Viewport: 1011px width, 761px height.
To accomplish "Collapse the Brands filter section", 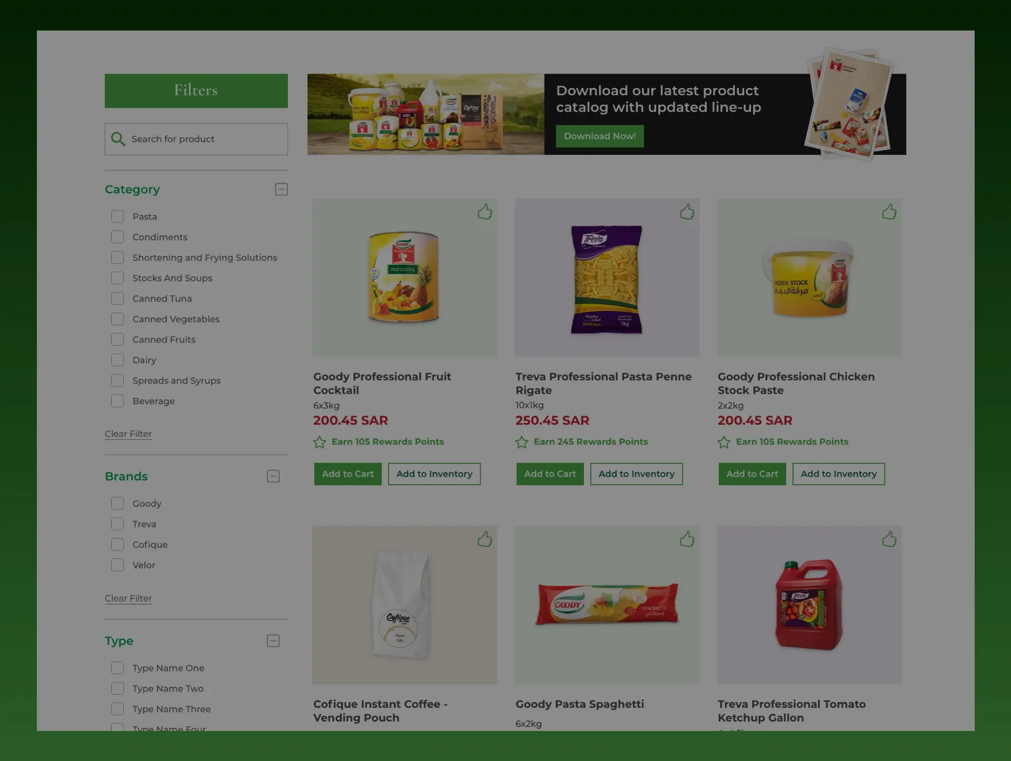I will click(273, 476).
